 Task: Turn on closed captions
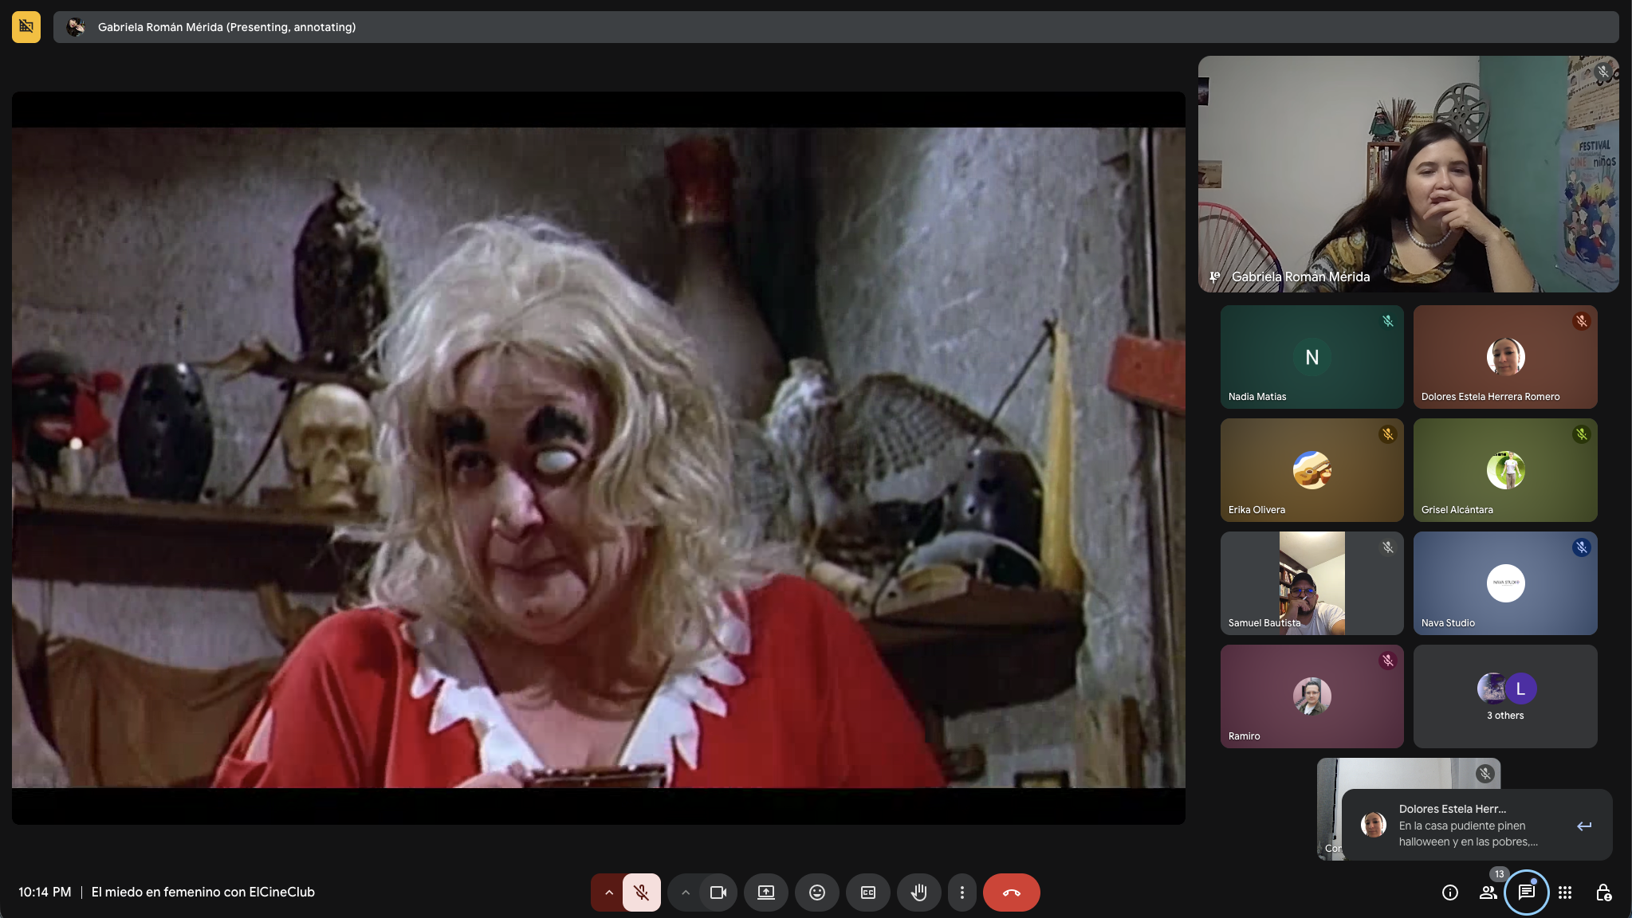pyautogui.click(x=867, y=892)
